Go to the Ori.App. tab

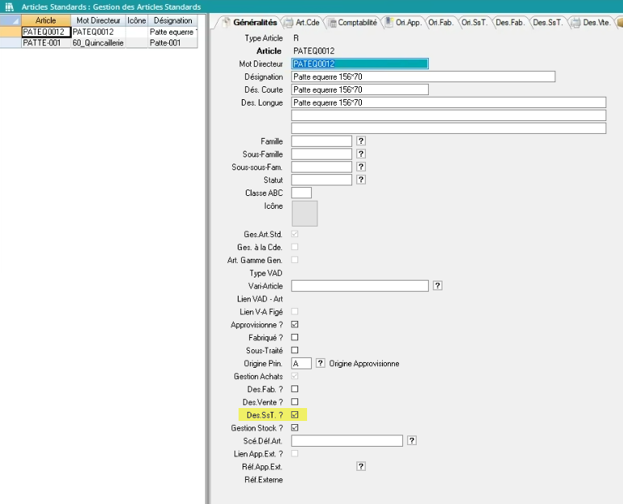(406, 22)
